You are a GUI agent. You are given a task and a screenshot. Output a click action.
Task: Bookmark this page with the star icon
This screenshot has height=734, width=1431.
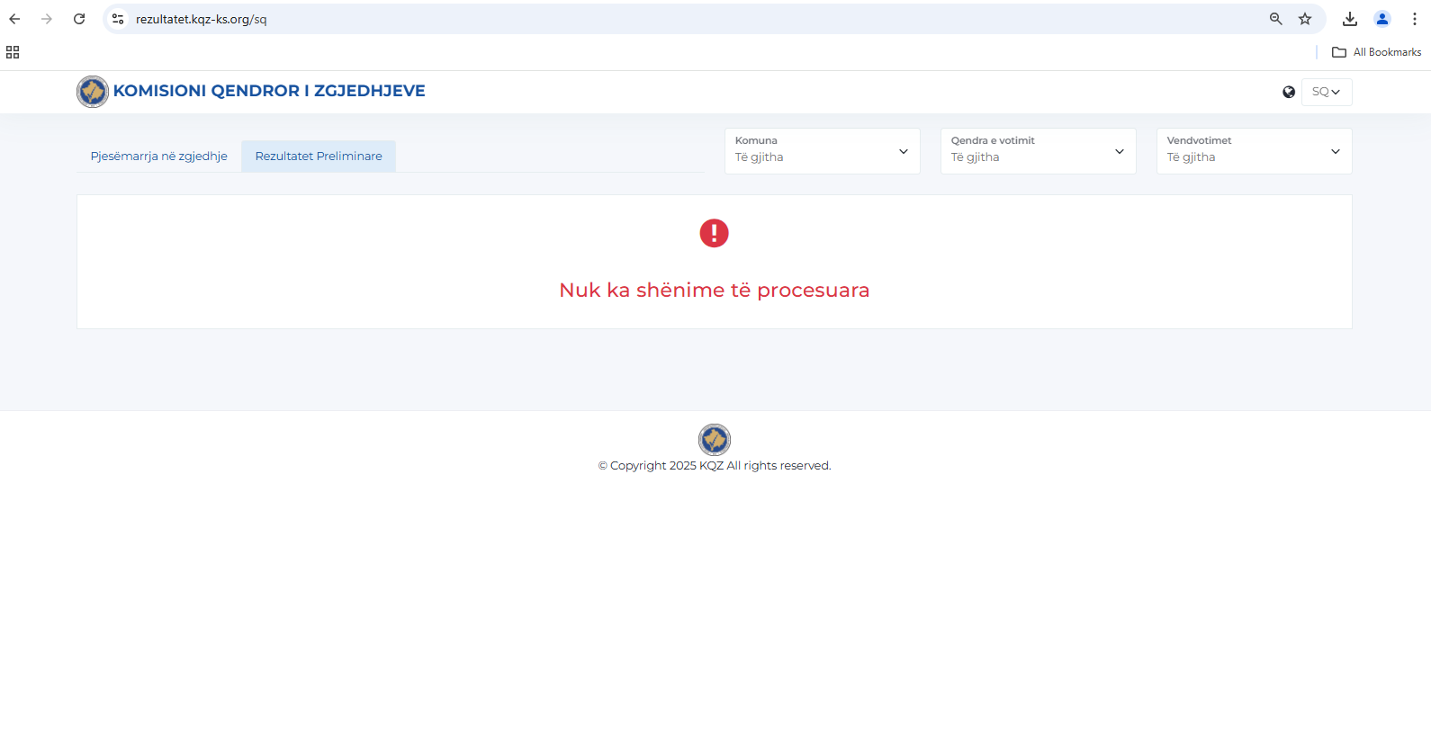[1305, 19]
